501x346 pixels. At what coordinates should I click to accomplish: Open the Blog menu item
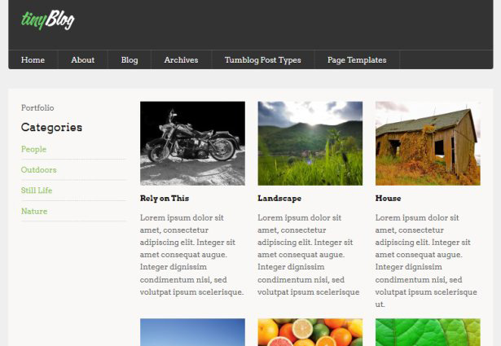click(x=130, y=60)
